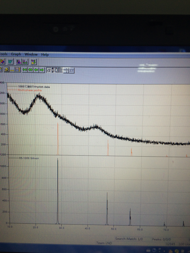
Task: Click the help question mark taskbar icon
Action: 154,250
